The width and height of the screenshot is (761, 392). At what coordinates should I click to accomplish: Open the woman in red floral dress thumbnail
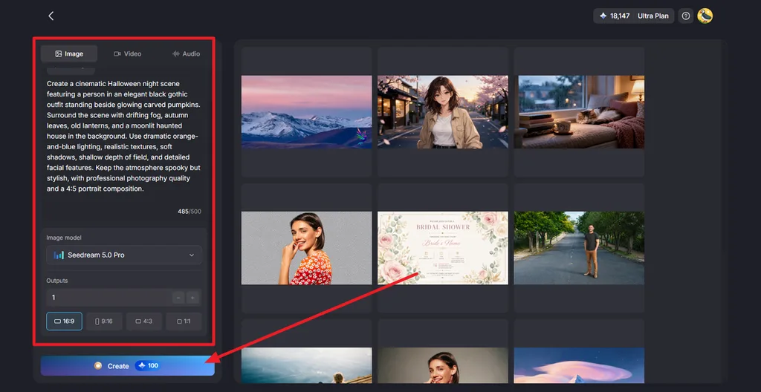(x=306, y=248)
